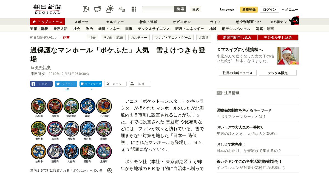Click the デジタル申し込み button
This screenshot has height=173, width=329.
[278, 38]
